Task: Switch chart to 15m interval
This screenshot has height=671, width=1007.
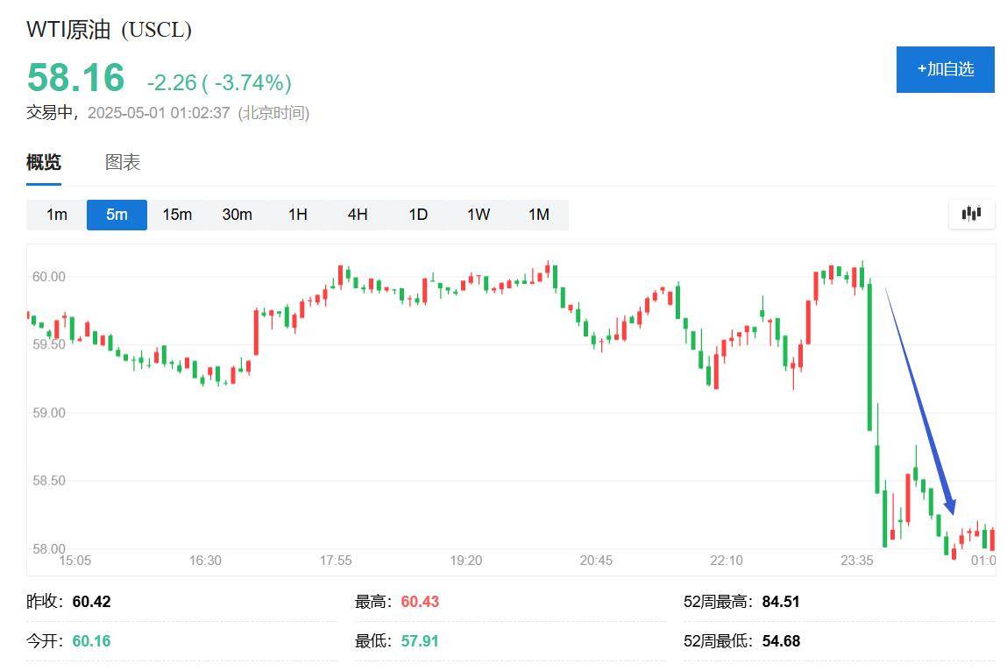Action: click(177, 215)
